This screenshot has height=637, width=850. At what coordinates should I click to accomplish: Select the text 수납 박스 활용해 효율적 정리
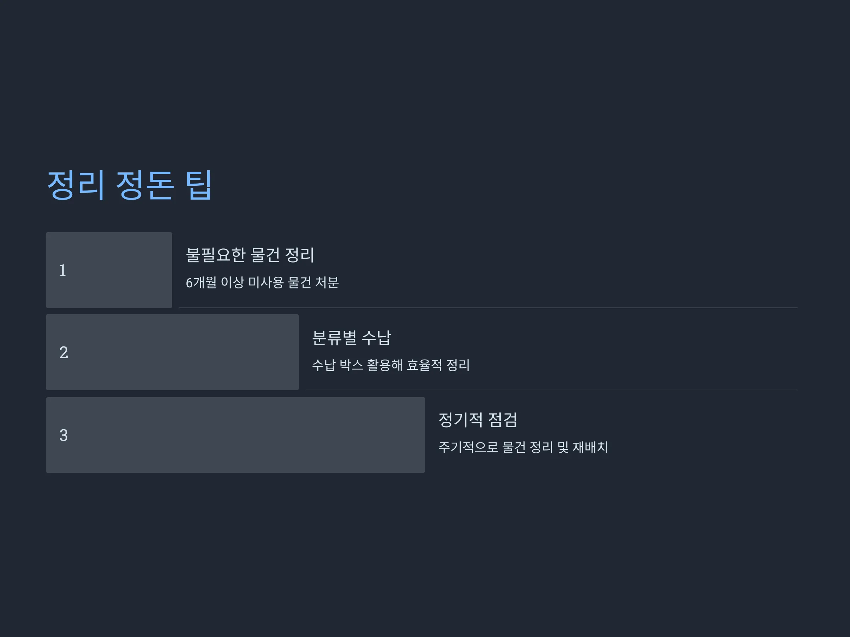pos(391,365)
